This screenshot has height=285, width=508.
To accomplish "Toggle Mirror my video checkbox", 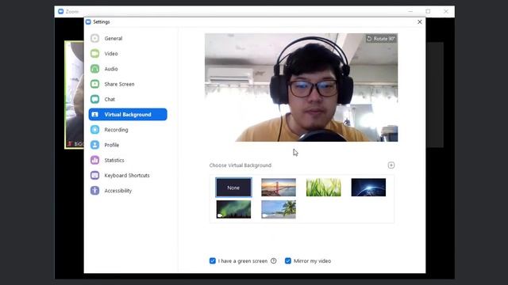I will (287, 260).
